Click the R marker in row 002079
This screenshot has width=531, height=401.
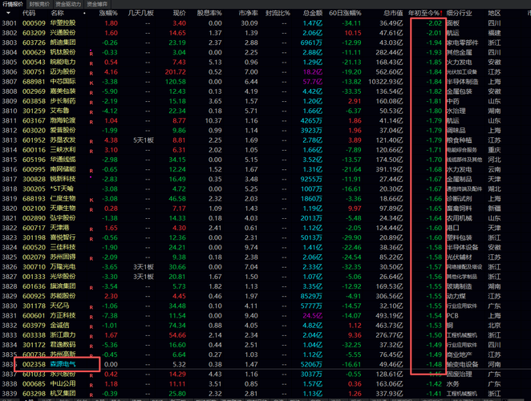click(x=91, y=258)
